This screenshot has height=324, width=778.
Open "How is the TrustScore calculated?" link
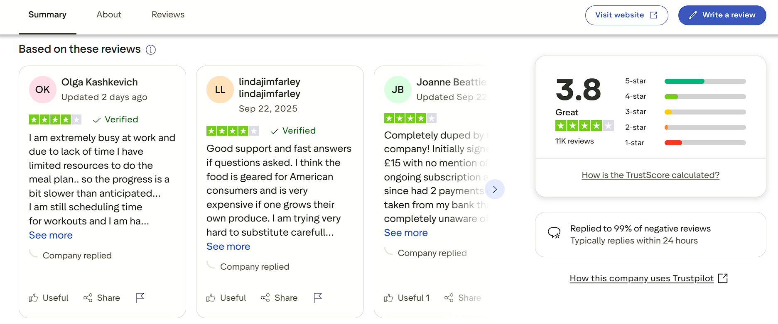coord(650,175)
